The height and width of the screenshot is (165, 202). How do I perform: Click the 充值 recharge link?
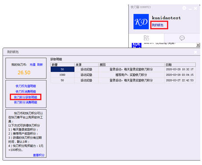click(32, 65)
